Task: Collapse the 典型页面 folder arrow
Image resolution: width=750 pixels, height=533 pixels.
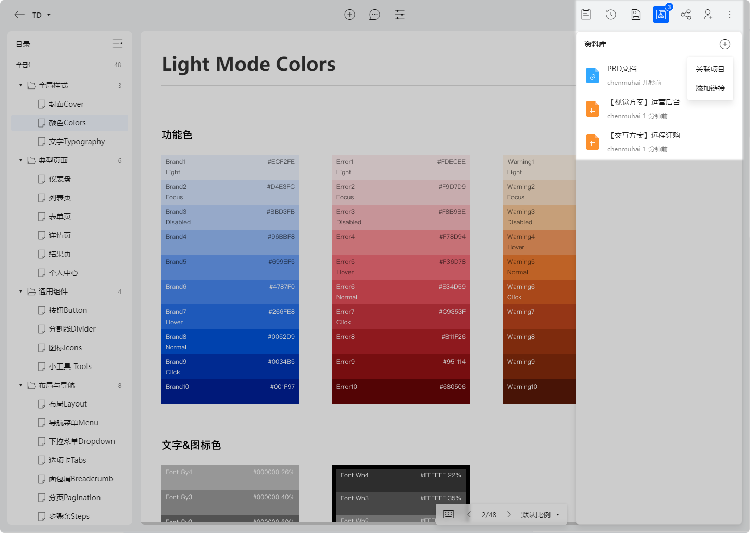Action: pyautogui.click(x=21, y=160)
